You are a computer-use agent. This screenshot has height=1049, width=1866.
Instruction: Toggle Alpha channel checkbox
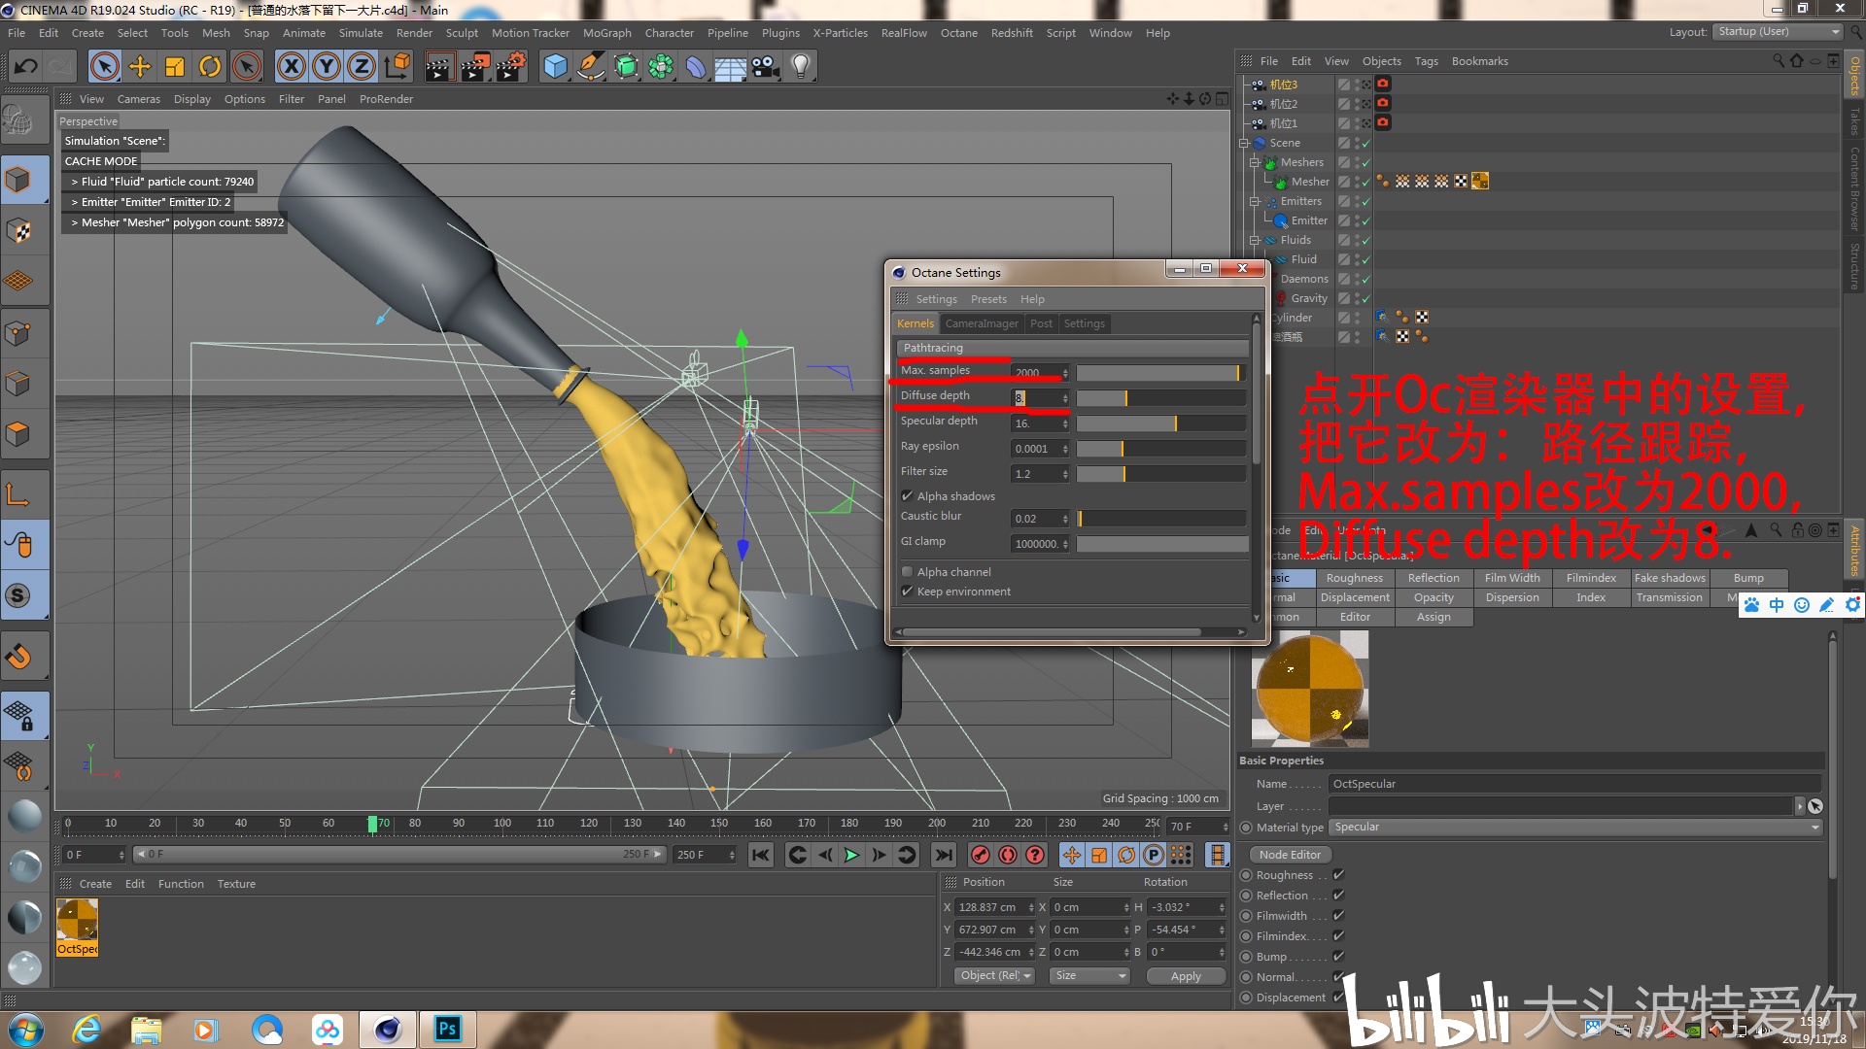coord(910,572)
